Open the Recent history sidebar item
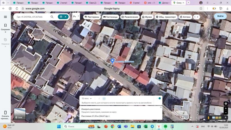Image resolution: width=231 pixels, height=130 pixels. click(x=5, y=42)
